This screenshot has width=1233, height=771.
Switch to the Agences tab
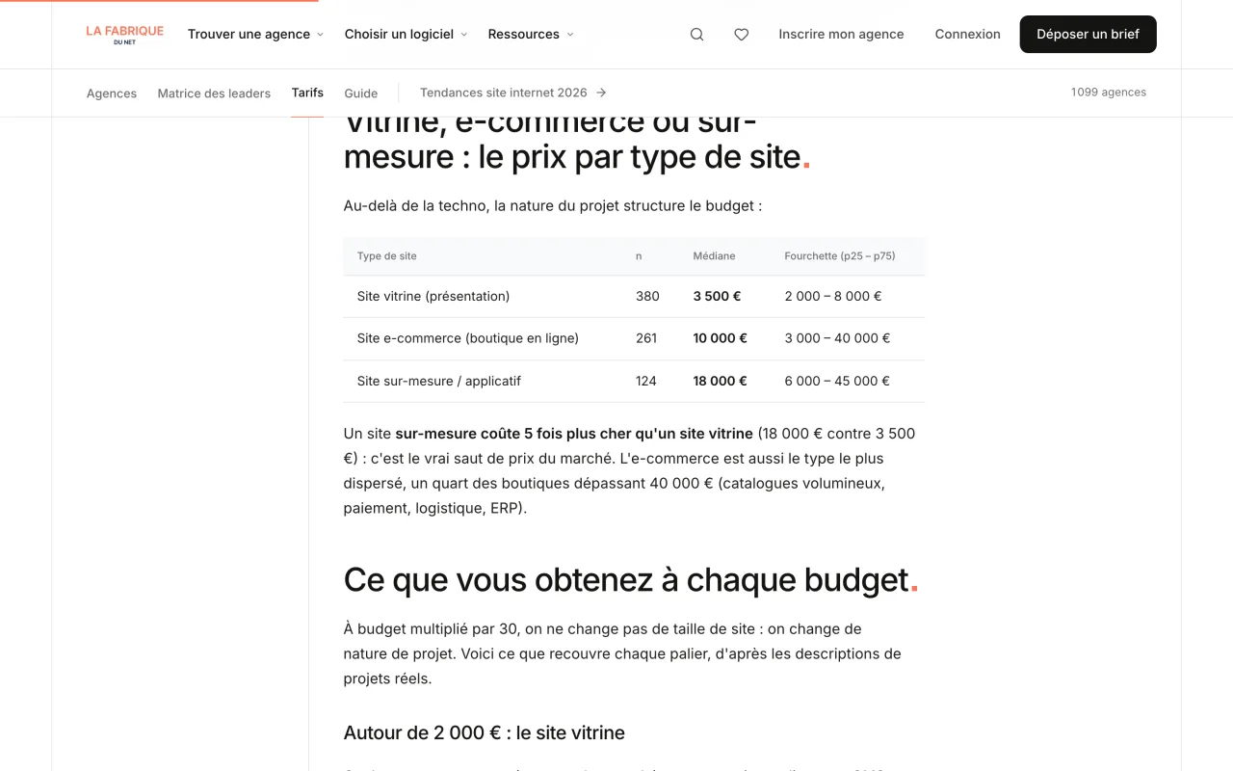[x=112, y=93]
